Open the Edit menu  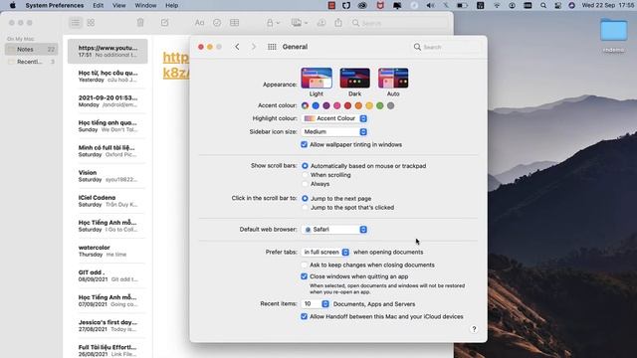coord(98,5)
